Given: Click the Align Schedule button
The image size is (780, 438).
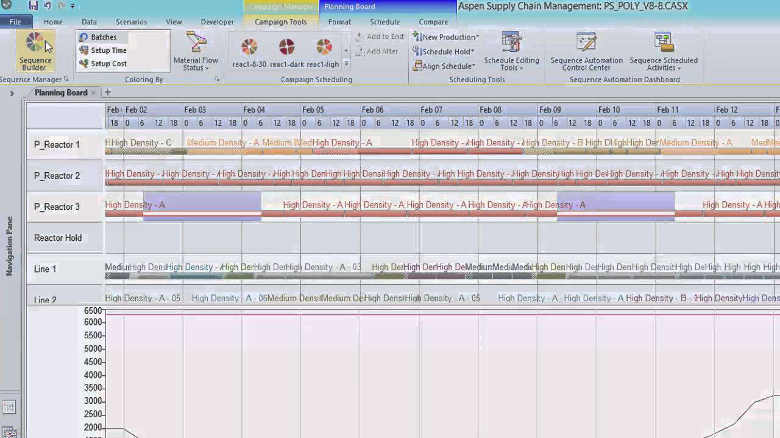Looking at the screenshot, I should pos(444,66).
